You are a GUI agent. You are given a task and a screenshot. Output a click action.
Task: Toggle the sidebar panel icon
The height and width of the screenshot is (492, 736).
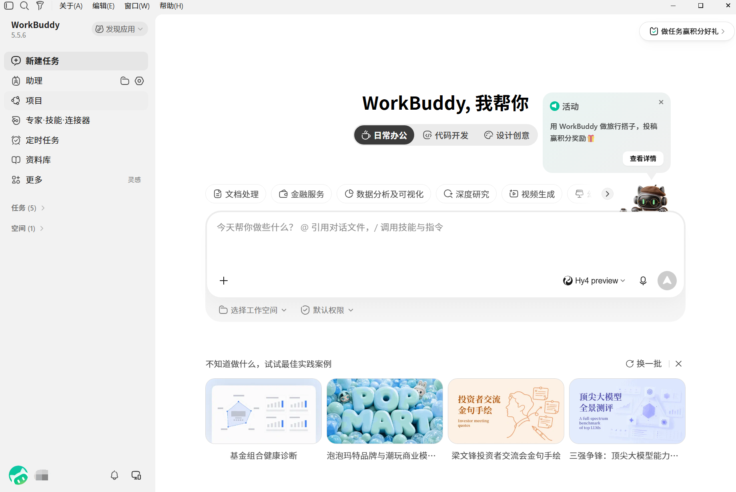pos(9,6)
